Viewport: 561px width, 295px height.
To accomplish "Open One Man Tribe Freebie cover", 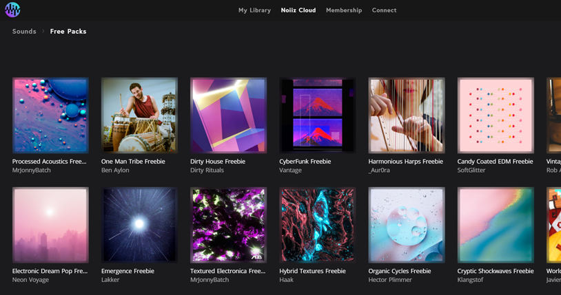I will 139,115.
